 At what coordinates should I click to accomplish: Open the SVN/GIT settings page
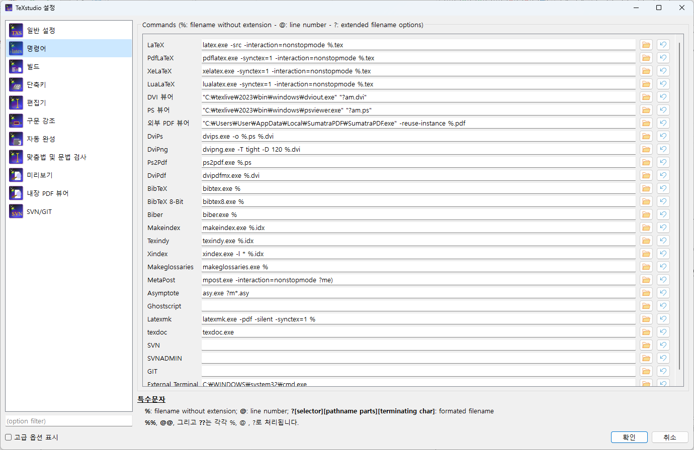point(69,211)
